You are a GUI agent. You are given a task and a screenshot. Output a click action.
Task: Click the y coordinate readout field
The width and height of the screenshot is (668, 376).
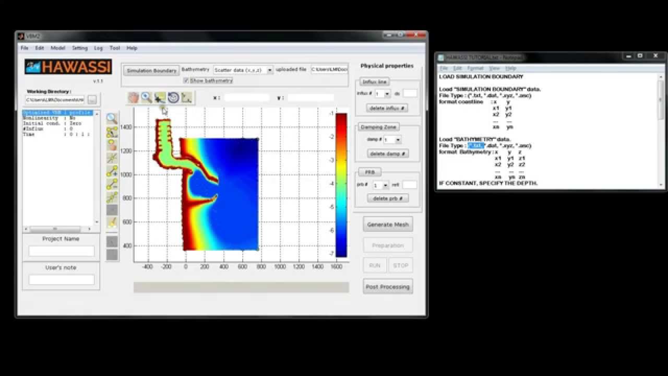[x=311, y=98]
